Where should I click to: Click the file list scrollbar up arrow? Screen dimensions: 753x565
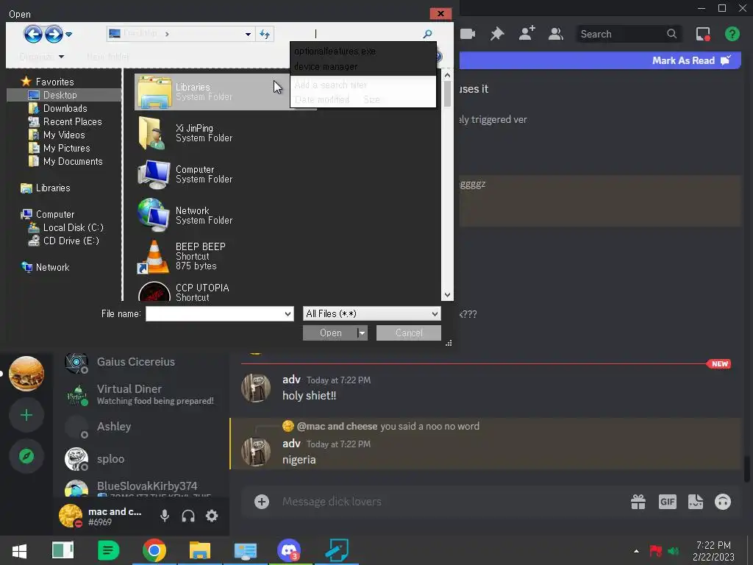point(447,75)
